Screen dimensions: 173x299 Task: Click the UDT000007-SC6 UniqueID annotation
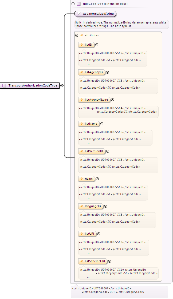click(112, 160)
